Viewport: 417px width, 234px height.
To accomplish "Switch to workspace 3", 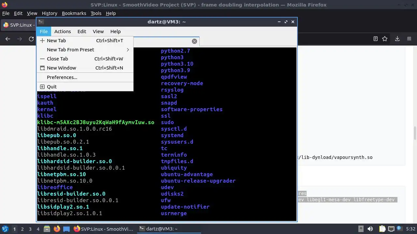I will click(x=30, y=229).
